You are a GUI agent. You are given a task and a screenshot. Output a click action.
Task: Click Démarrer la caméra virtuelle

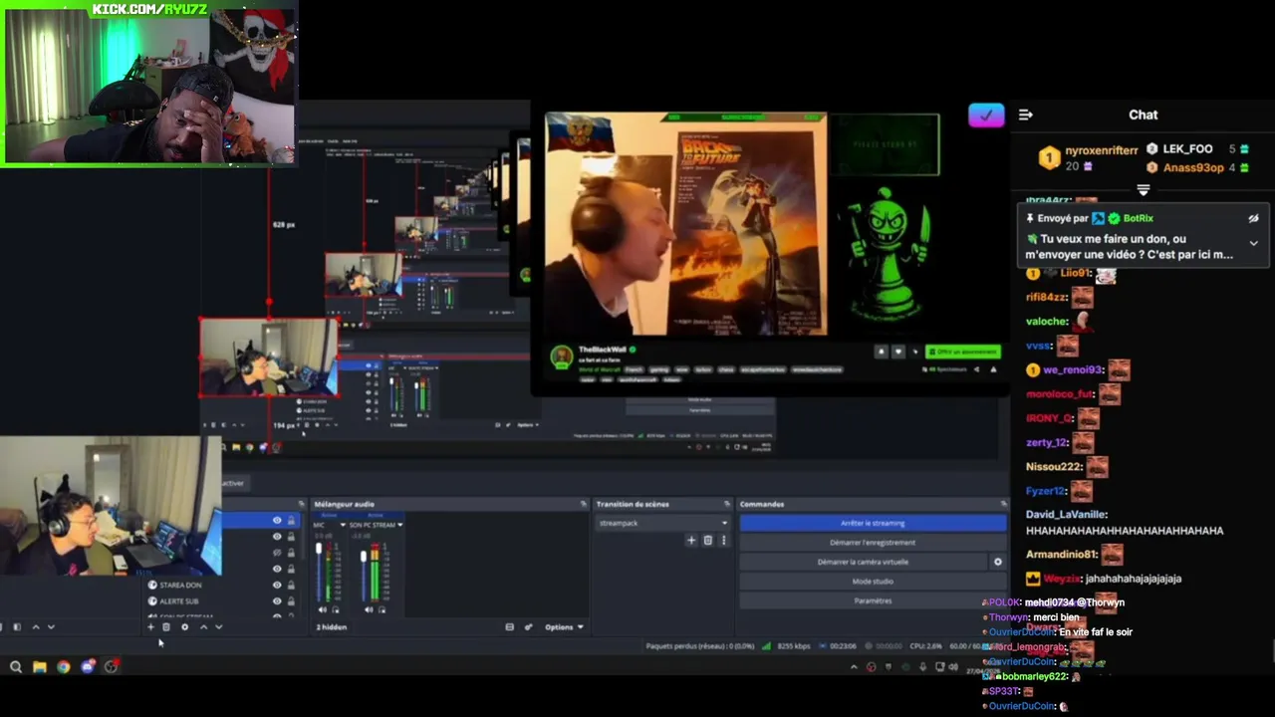pyautogui.click(x=863, y=562)
